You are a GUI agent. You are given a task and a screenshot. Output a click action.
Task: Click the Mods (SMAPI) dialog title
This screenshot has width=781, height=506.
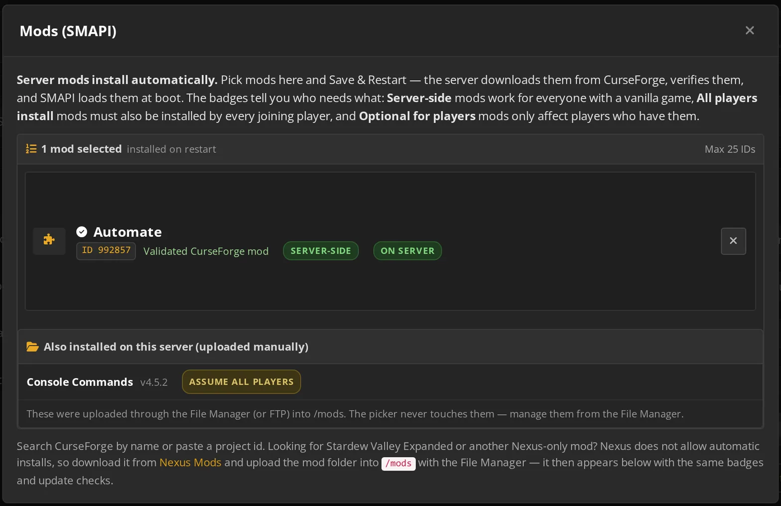[68, 31]
